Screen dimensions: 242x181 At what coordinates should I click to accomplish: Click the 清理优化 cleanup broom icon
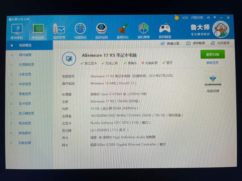tap(123, 31)
